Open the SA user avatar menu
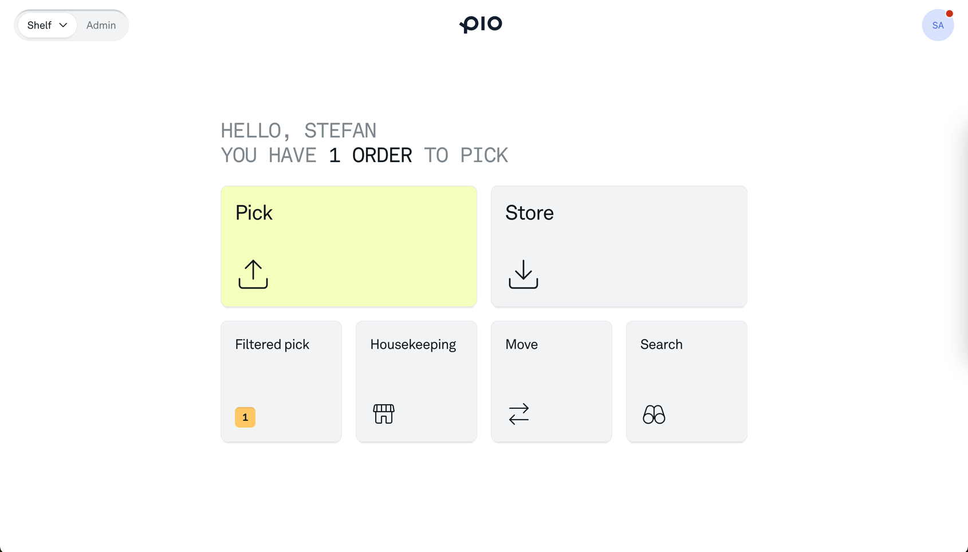This screenshot has height=552, width=968. (937, 26)
